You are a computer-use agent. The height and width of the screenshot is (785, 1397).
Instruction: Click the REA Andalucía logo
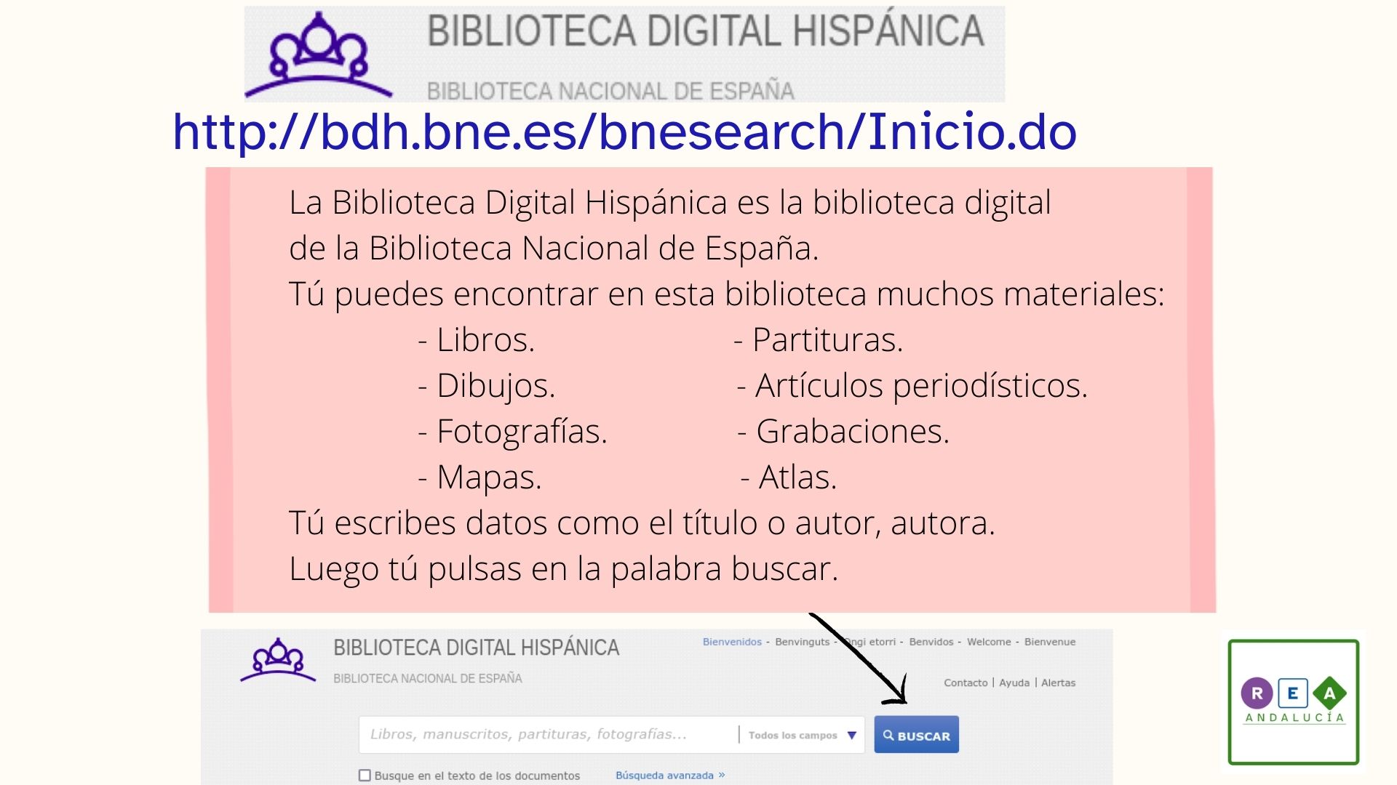(x=1293, y=701)
